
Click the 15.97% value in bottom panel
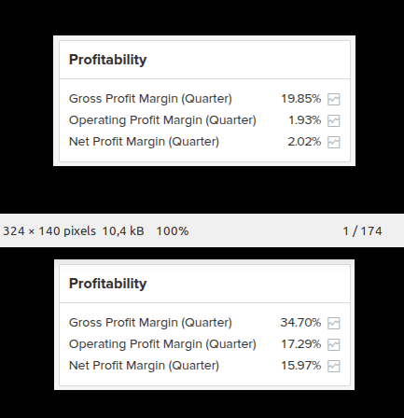(301, 366)
